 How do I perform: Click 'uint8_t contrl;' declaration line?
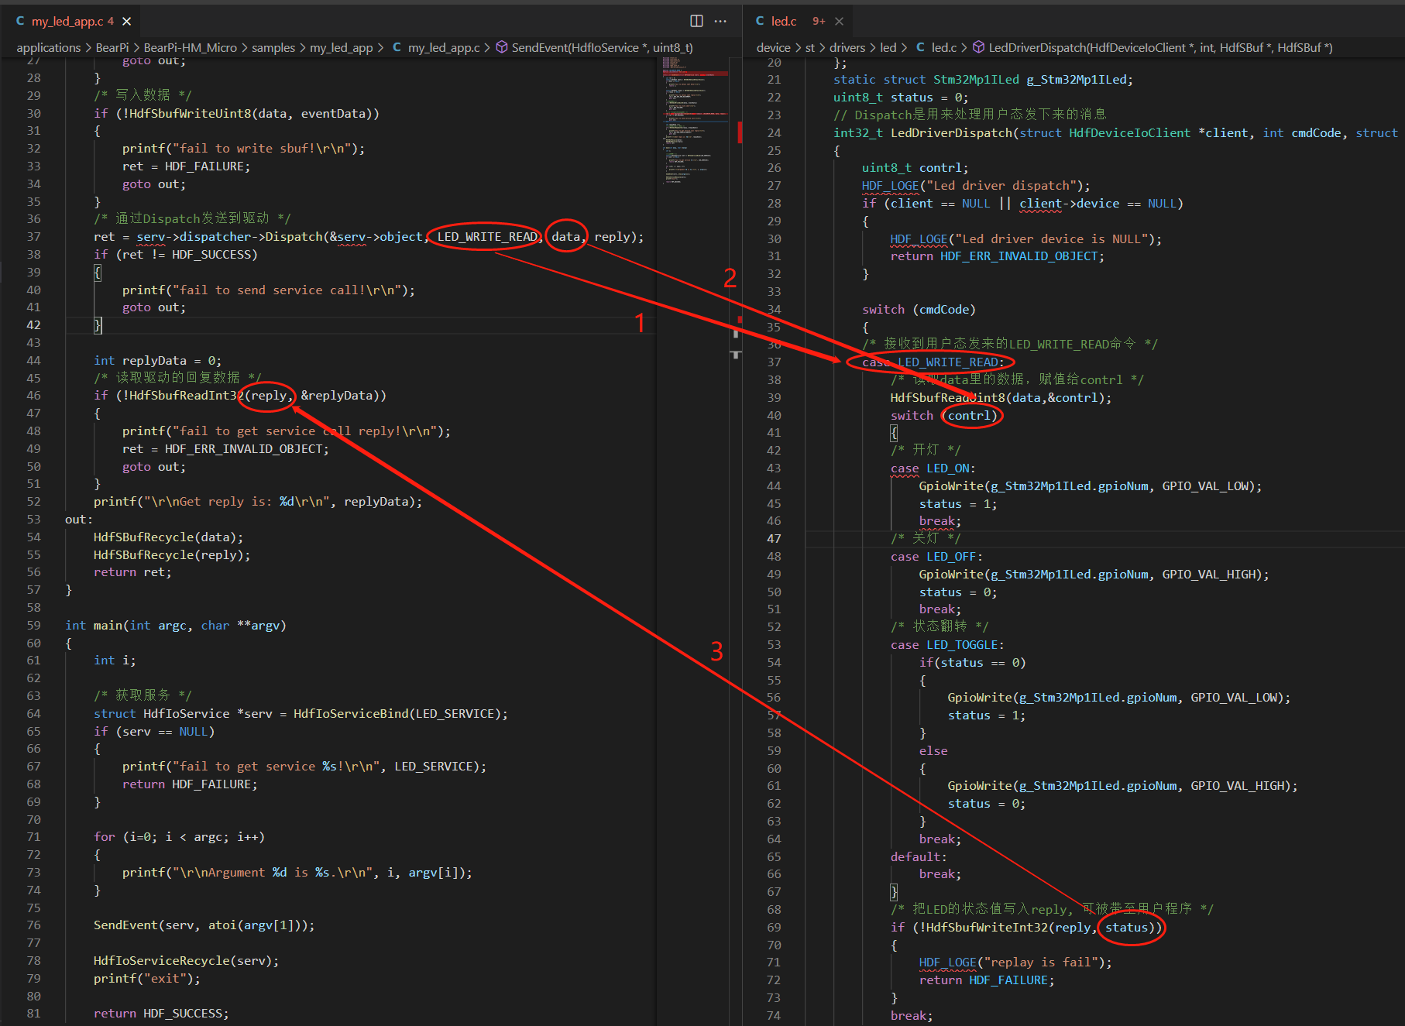click(x=915, y=168)
